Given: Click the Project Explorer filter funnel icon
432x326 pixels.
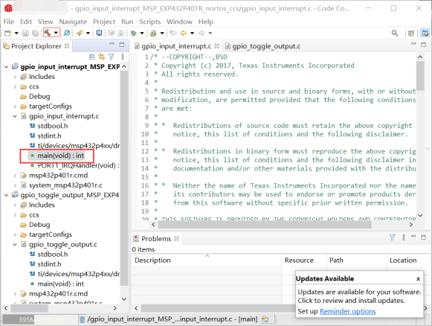Looking at the screenshot, I should point(112,57).
